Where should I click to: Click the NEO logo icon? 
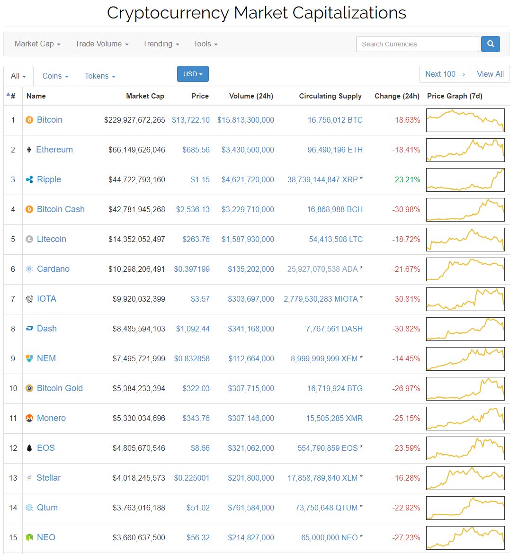click(29, 537)
